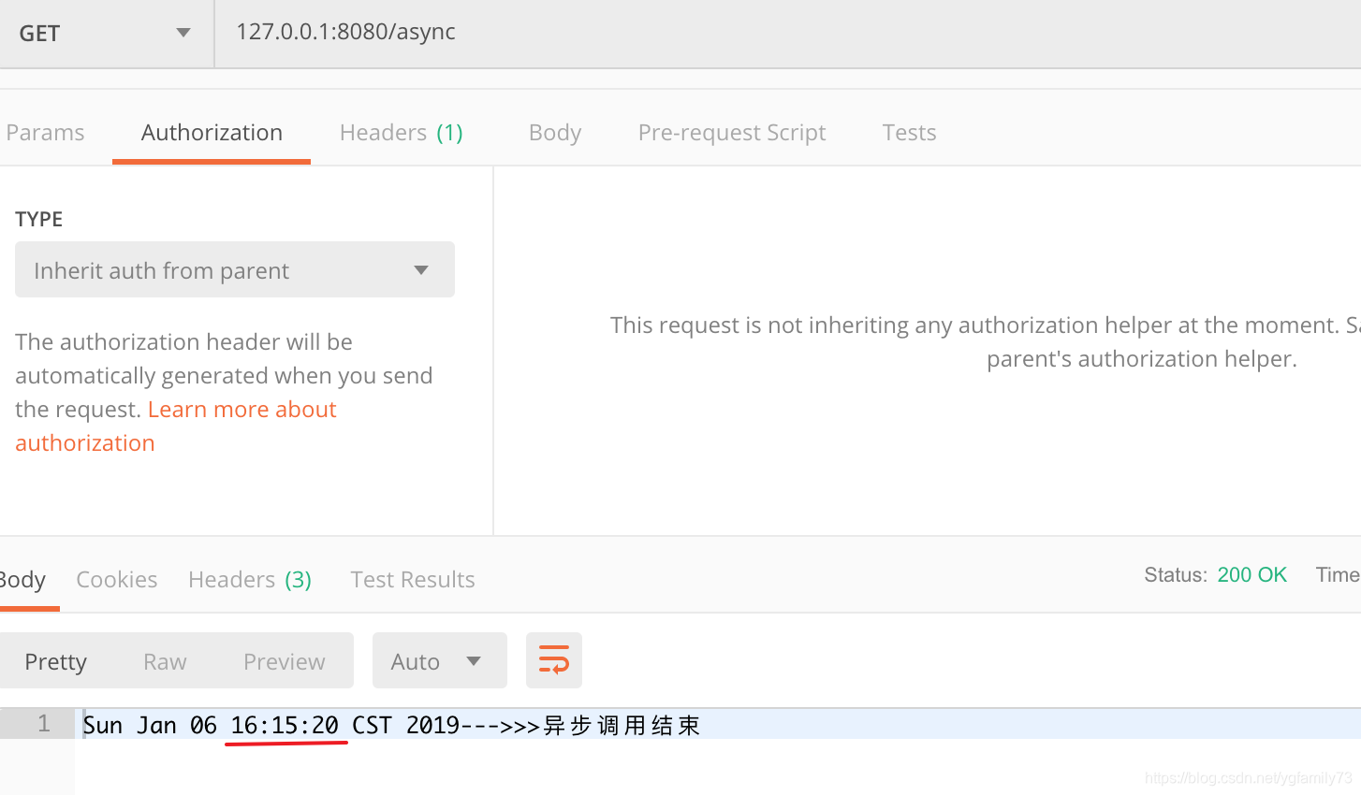The image size is (1361, 795).
Task: Toggle the response line-wrap icon
Action: [x=553, y=661]
